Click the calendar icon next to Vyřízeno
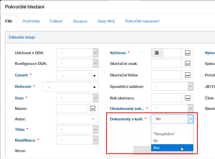This screenshot has height=159, width=215. 157,53
